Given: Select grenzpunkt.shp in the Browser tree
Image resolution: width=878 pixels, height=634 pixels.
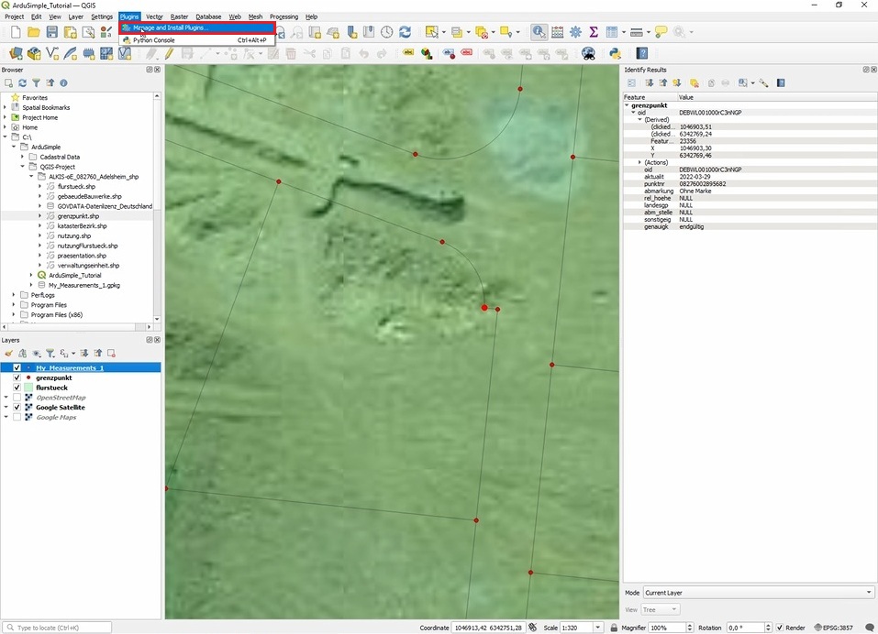Looking at the screenshot, I should (78, 216).
